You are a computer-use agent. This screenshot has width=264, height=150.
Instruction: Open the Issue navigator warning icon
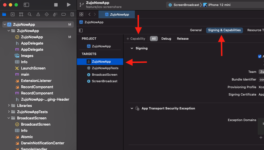point(38,14)
